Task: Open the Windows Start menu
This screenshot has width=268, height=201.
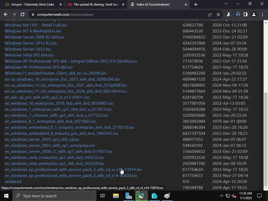Action: (6, 196)
